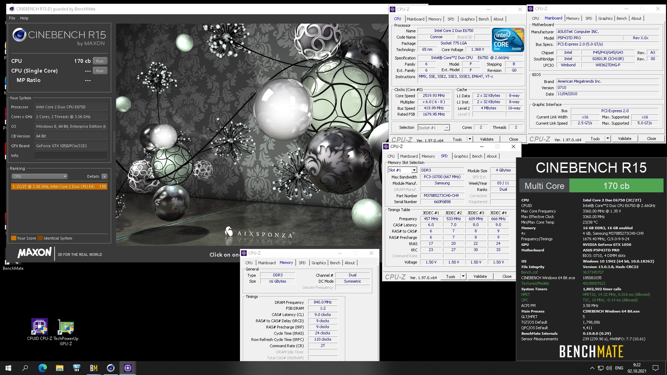Switch to Bench tab in CPU-Z CPU window

coord(484,19)
